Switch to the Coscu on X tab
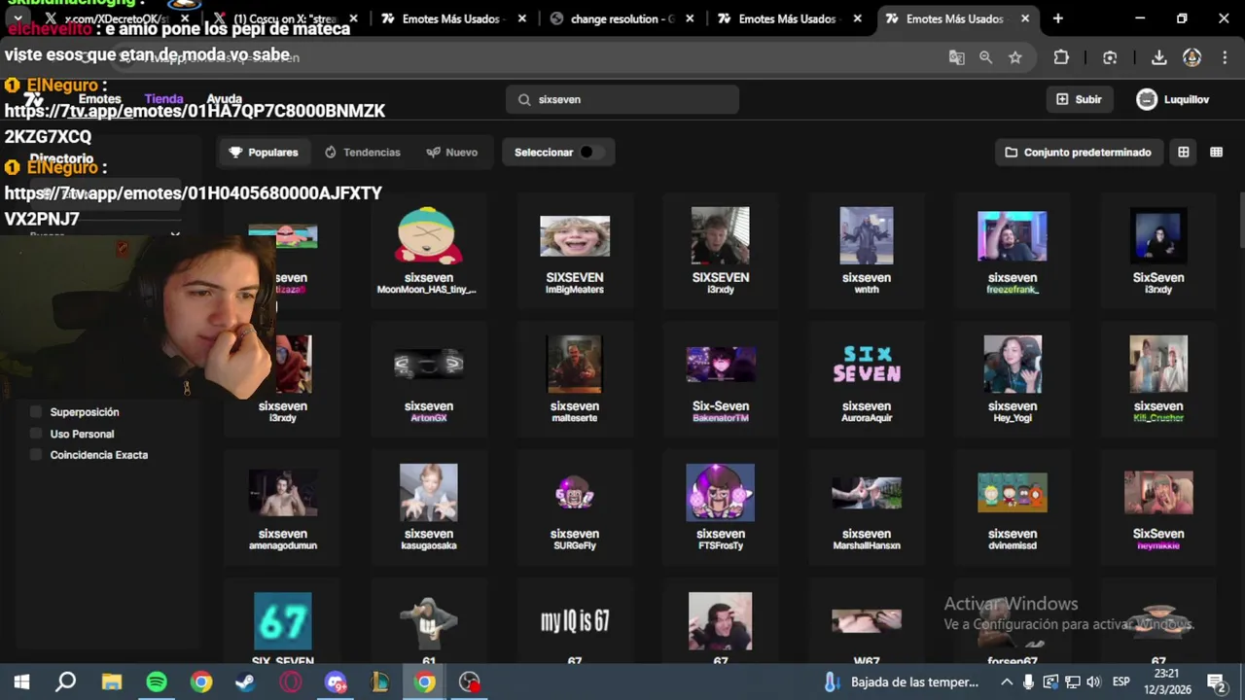The image size is (1245, 700). pyautogui.click(x=286, y=18)
